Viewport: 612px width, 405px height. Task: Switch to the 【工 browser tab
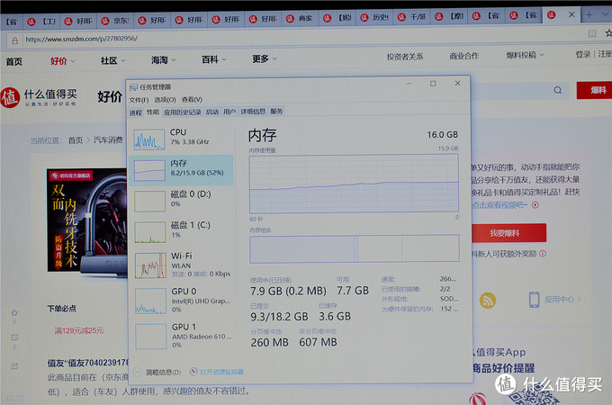click(42, 22)
